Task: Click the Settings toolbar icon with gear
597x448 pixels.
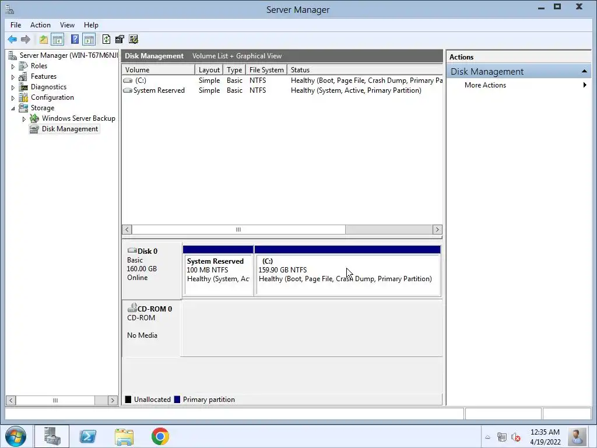Action: [134, 39]
